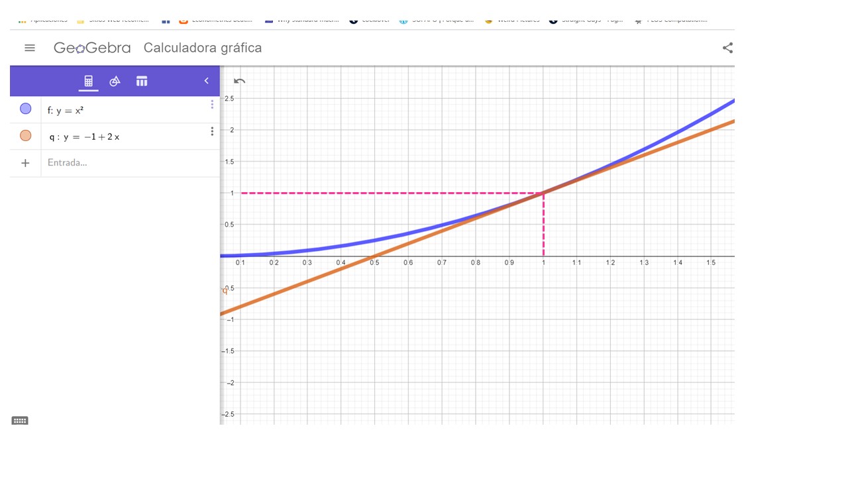Open the options menu for q: y = −1+2x

212,131
